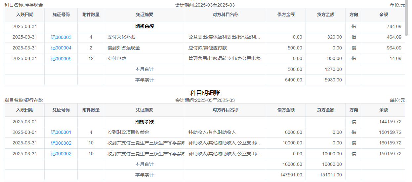Click 借方金额 header in 银行存款 table

286,110
